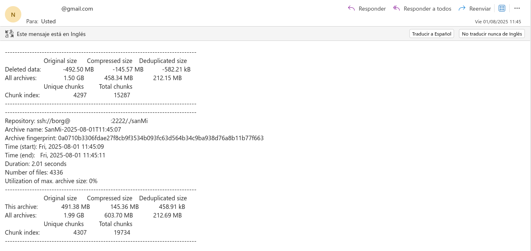Click the Time (start) 11:45:09 line

[x=54, y=147]
